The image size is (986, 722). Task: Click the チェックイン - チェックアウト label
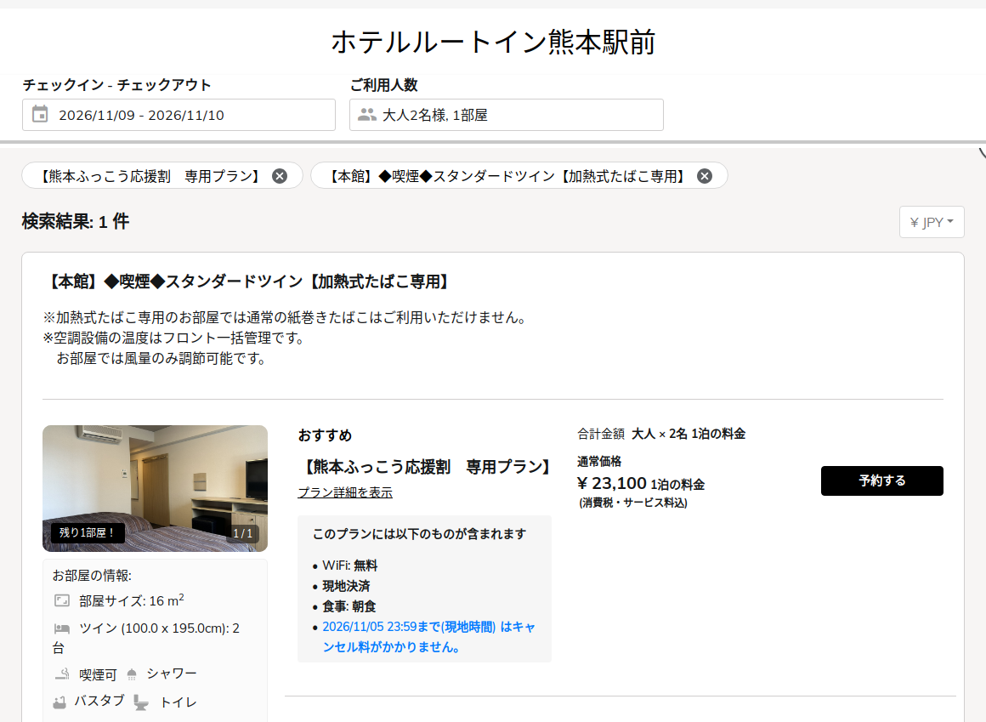(117, 85)
